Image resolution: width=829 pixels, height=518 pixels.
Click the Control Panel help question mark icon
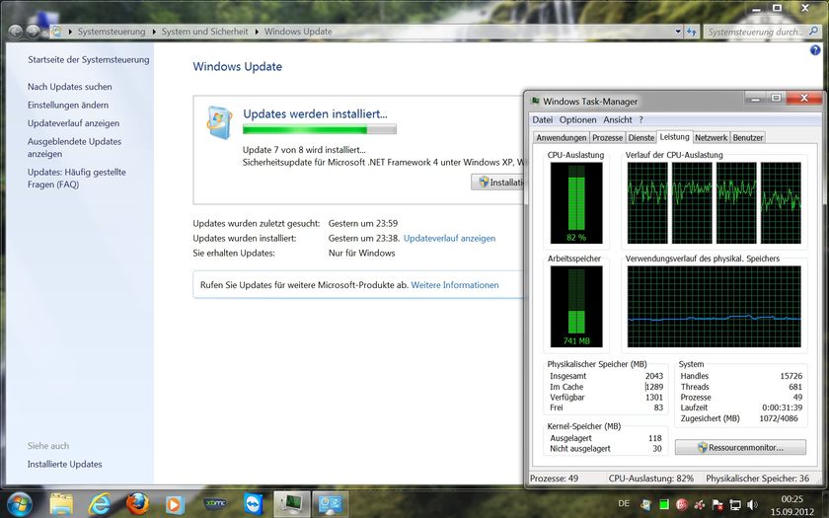815,50
